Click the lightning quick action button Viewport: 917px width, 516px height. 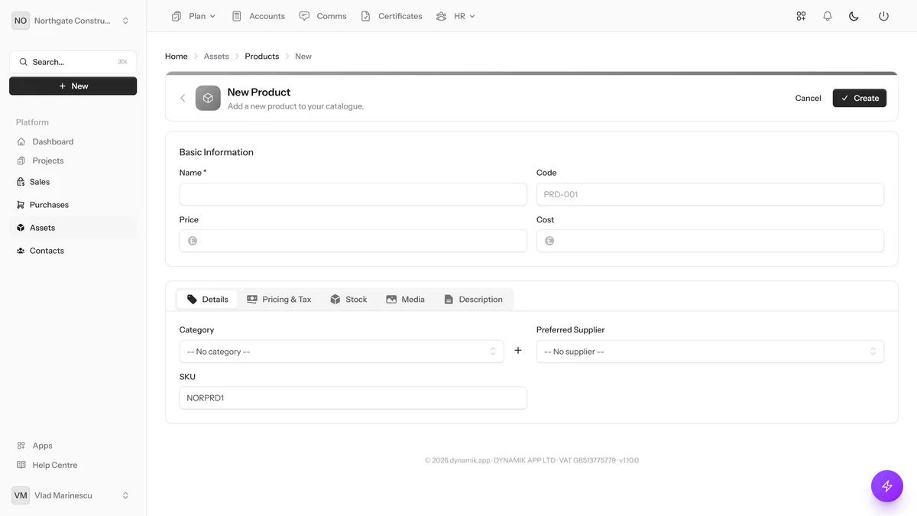click(x=887, y=486)
